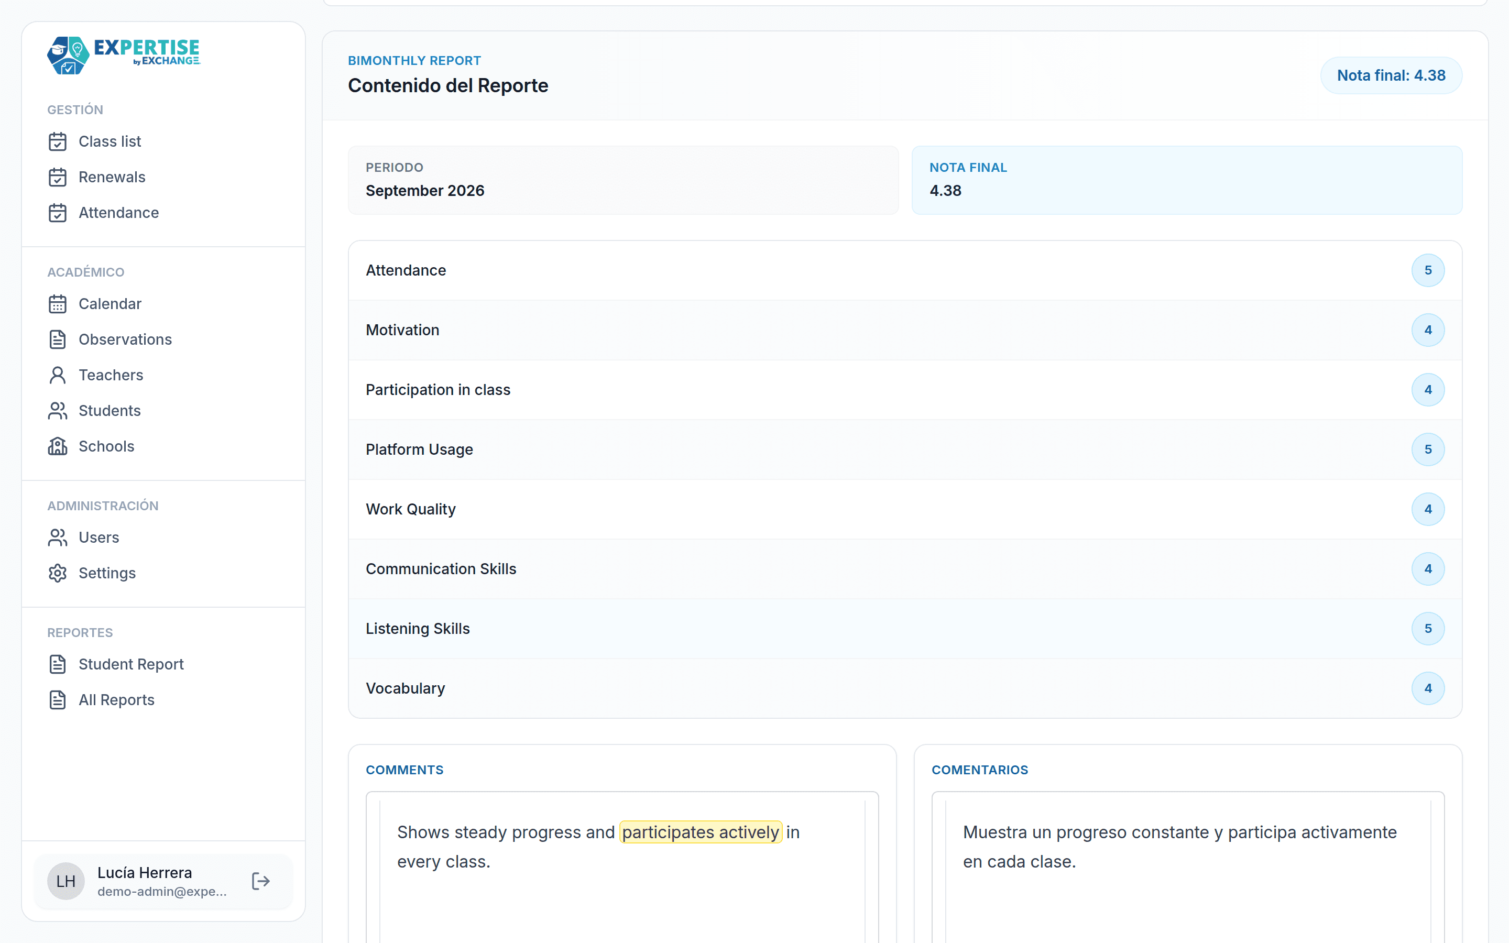The height and width of the screenshot is (943, 1509).
Task: Click the All Reports document icon
Action: coord(57,700)
